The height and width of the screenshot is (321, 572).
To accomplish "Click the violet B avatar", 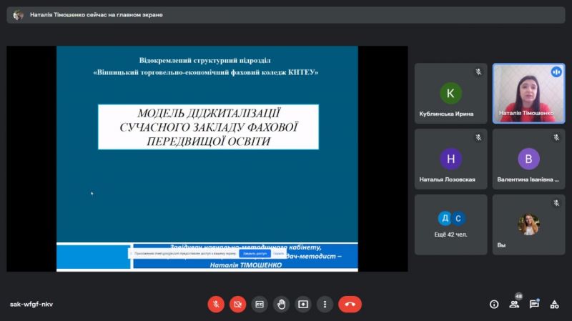I will point(528,159).
